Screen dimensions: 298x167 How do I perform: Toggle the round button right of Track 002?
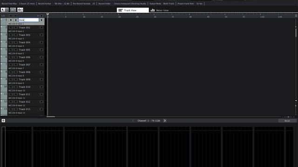(x=41, y=28)
